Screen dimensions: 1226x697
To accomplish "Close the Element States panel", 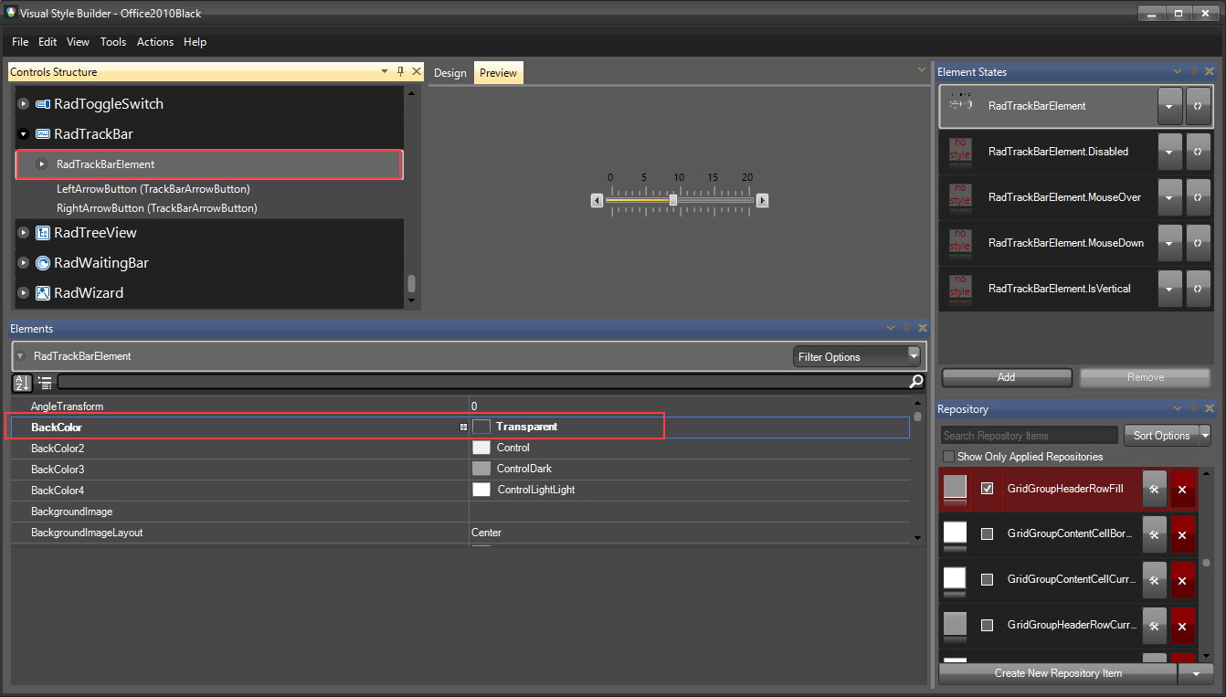I will click(1210, 71).
